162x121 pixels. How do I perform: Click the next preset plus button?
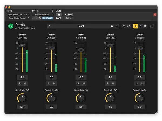(x=36, y=18)
